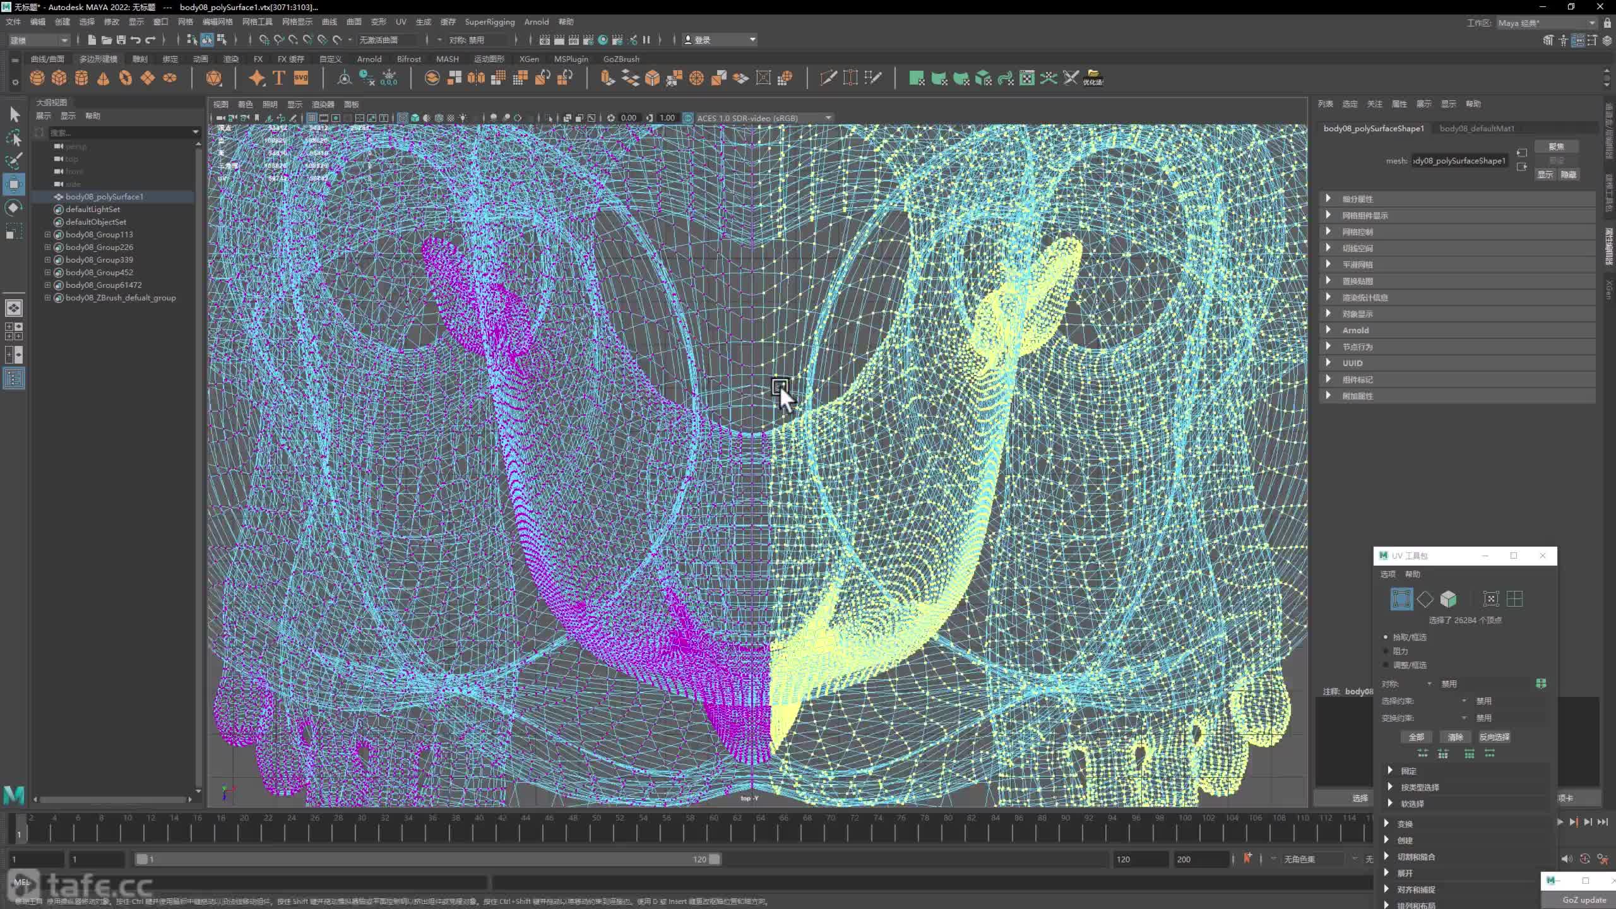Open the render view clapperboard icon
Screen dimensions: 1616x909
pos(544,40)
